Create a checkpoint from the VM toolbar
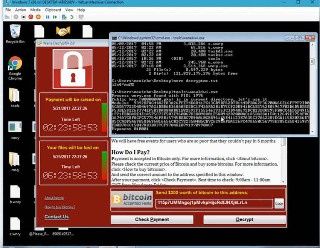The width and height of the screenshot is (320, 248). (64, 17)
